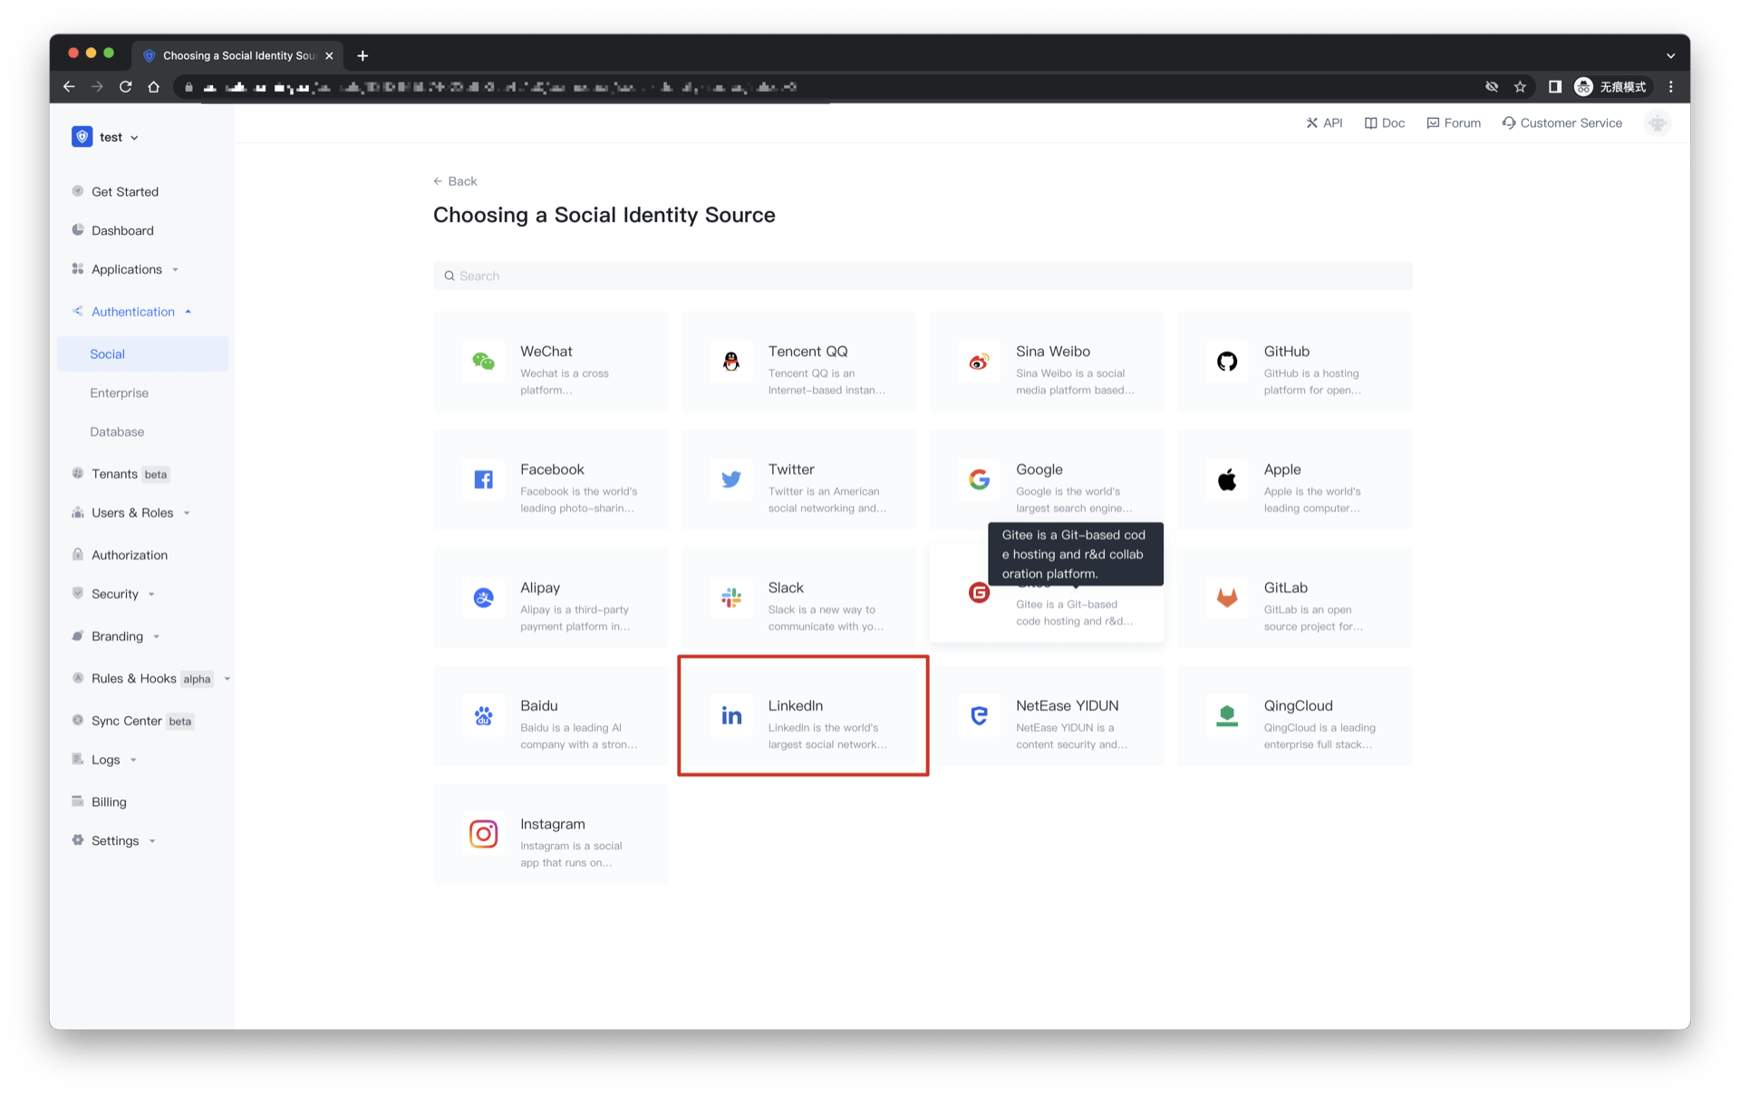This screenshot has width=1740, height=1095.
Task: Click the GitHub octocat icon
Action: 1226,362
